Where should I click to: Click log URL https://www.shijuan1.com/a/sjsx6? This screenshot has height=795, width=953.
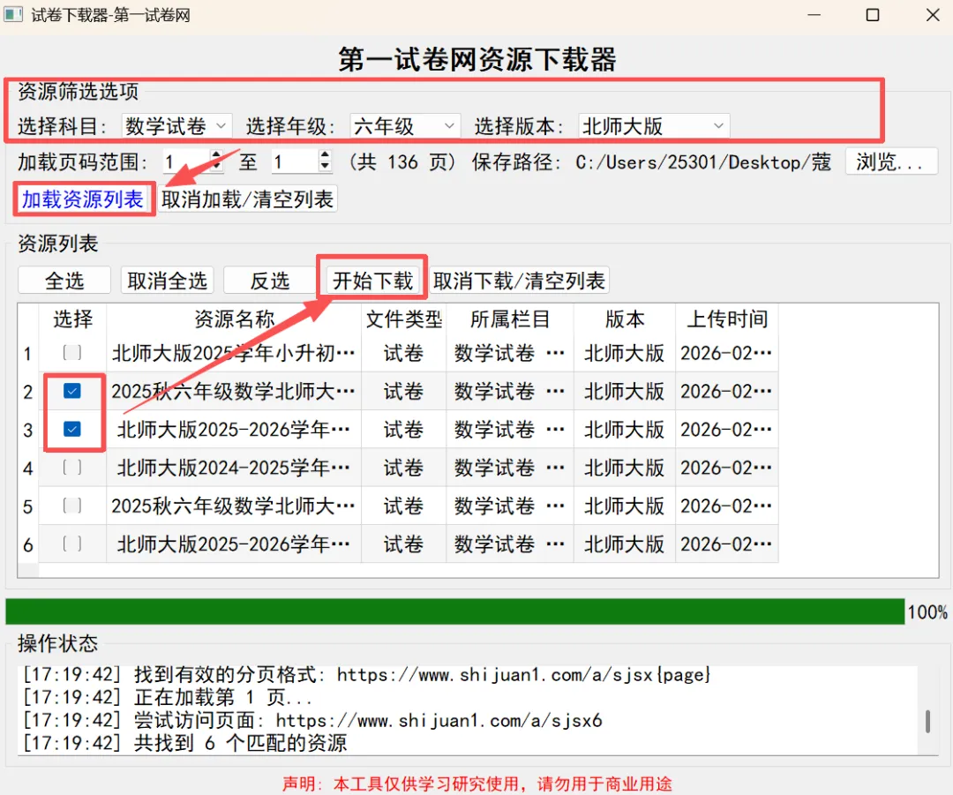point(439,720)
